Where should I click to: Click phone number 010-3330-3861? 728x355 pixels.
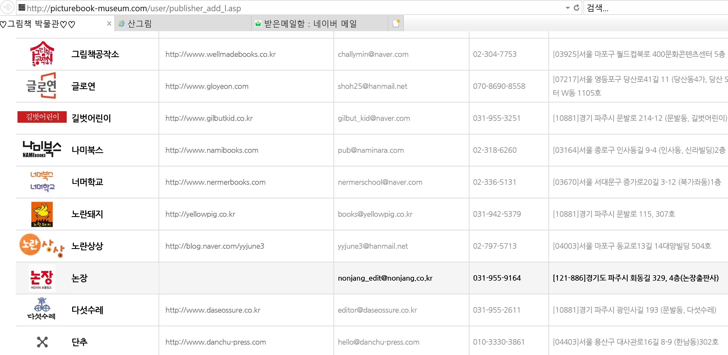[x=499, y=342]
